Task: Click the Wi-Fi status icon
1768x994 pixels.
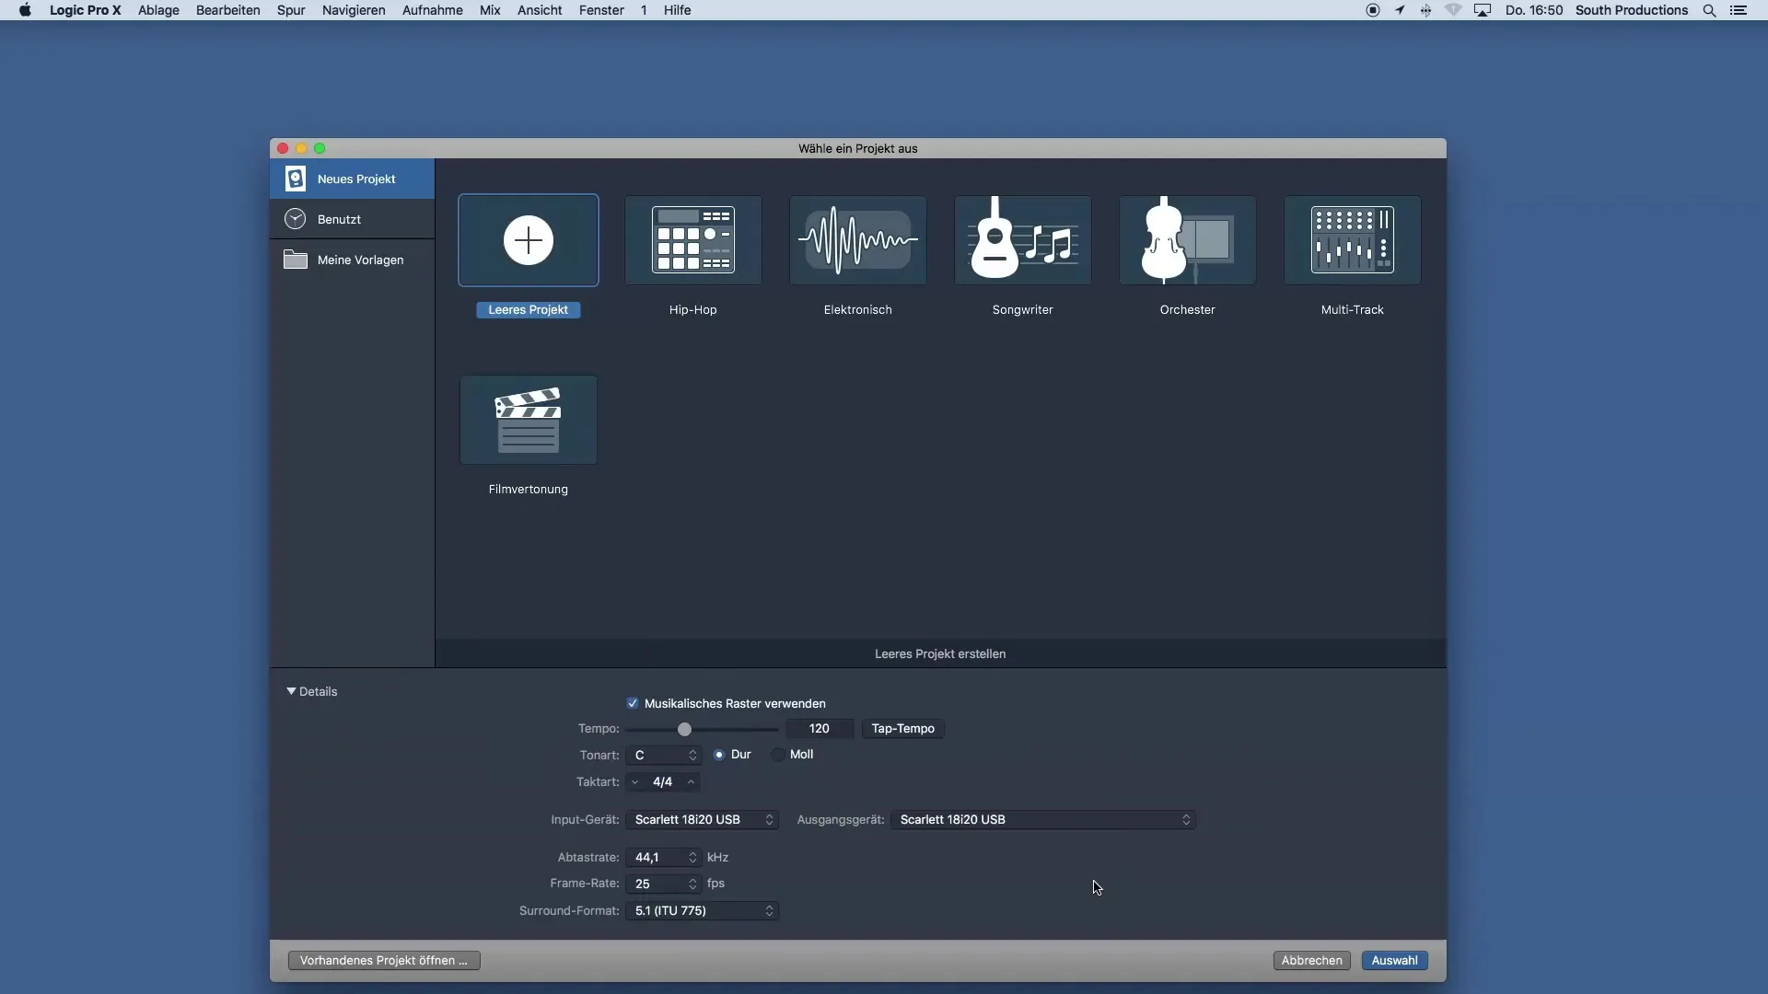Action: click(x=1454, y=10)
